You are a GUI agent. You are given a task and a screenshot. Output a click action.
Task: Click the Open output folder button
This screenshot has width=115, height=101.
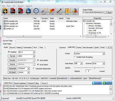109,13
